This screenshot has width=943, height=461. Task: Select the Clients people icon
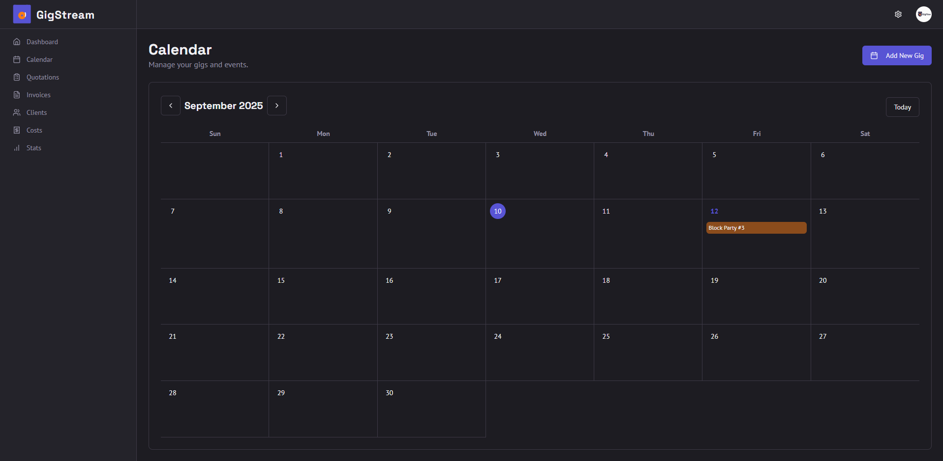pyautogui.click(x=17, y=112)
